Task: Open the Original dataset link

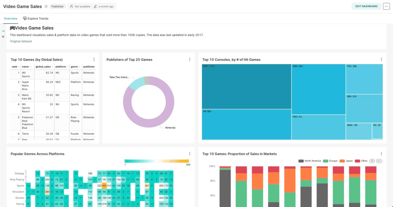Action: 21,41
